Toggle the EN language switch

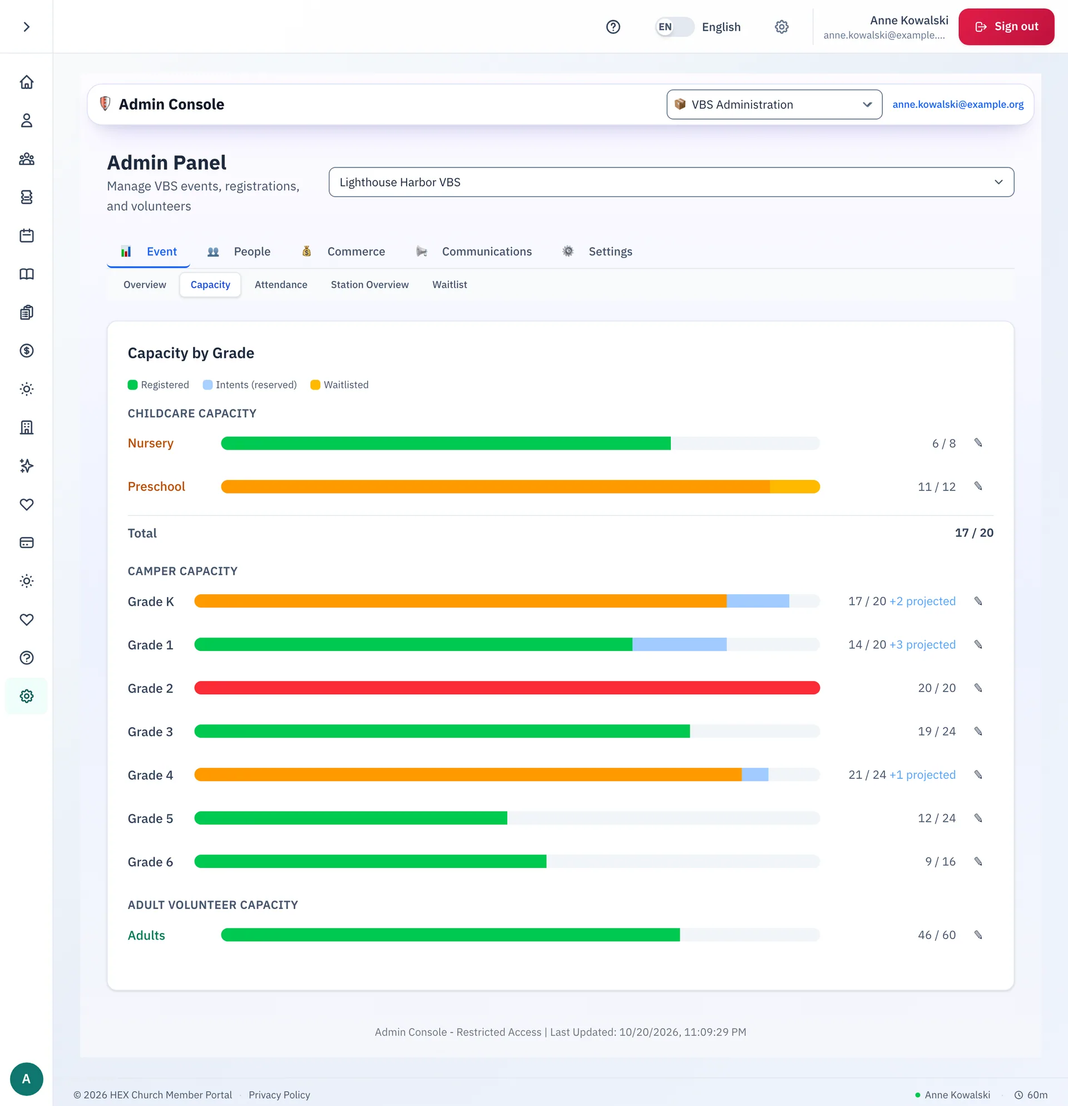(x=674, y=27)
